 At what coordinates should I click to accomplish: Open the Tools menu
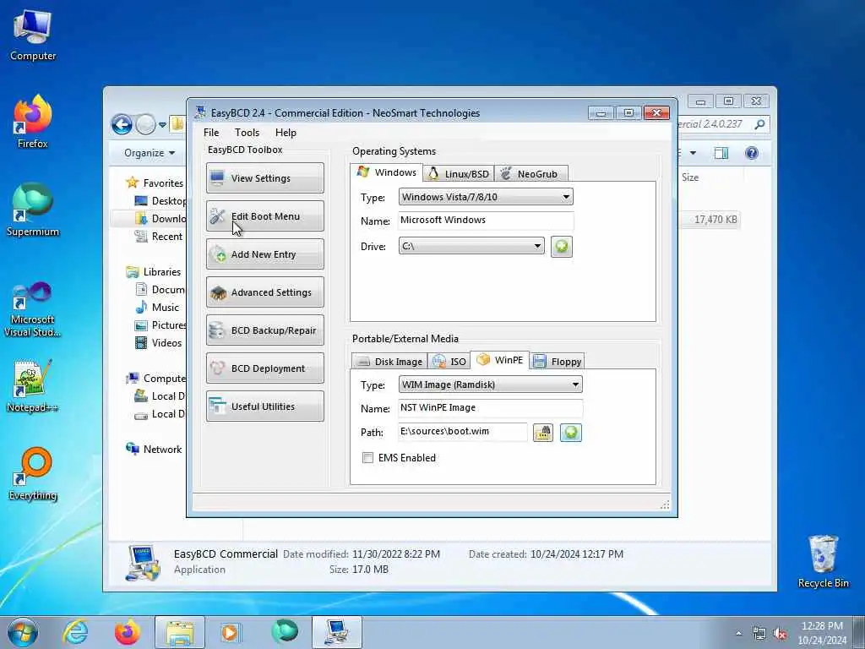pyautogui.click(x=247, y=133)
